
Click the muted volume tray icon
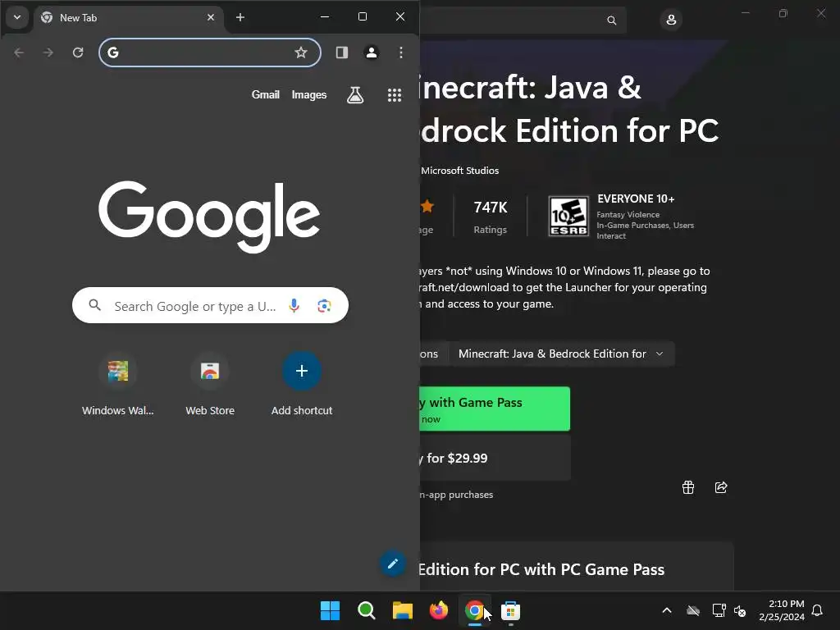pos(741,610)
